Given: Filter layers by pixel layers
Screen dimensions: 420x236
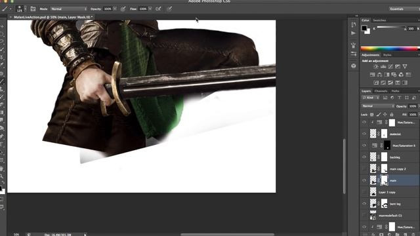Looking at the screenshot, I should (x=385, y=98).
